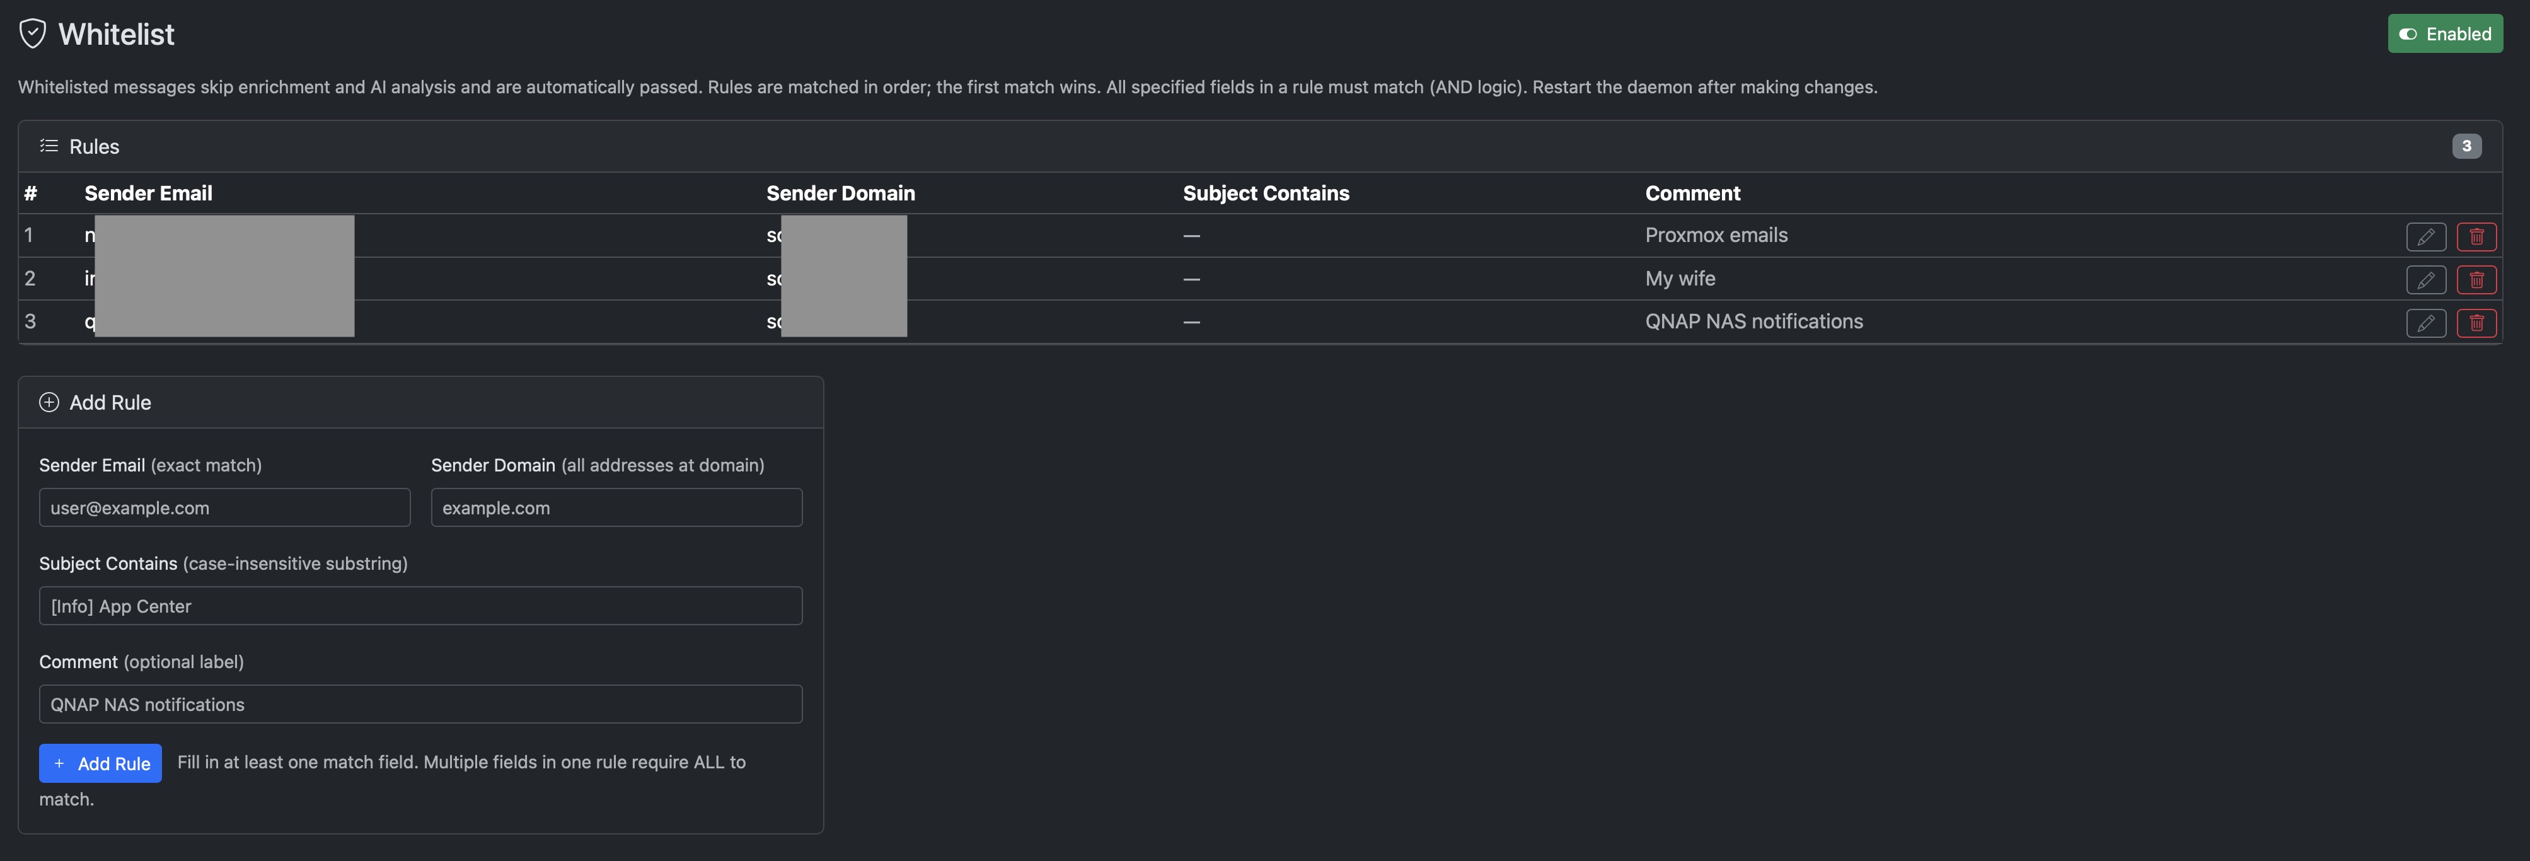This screenshot has width=2530, height=861.
Task: Select the Subject Contains input field
Action: [419, 606]
